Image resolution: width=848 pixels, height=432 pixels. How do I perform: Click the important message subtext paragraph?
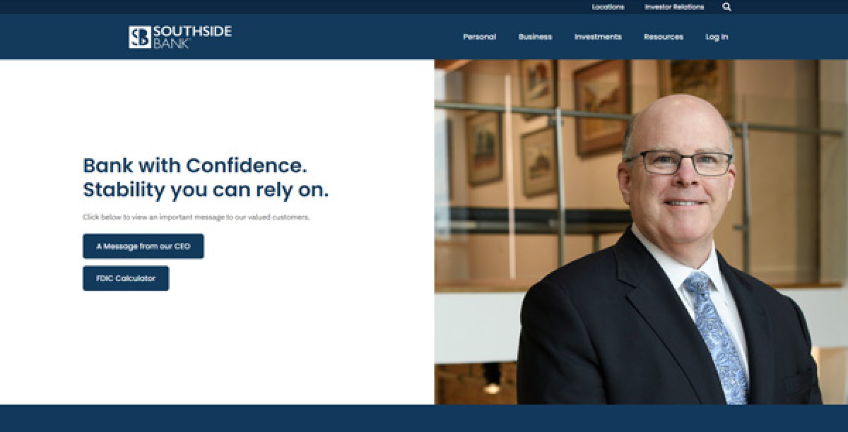tap(196, 217)
